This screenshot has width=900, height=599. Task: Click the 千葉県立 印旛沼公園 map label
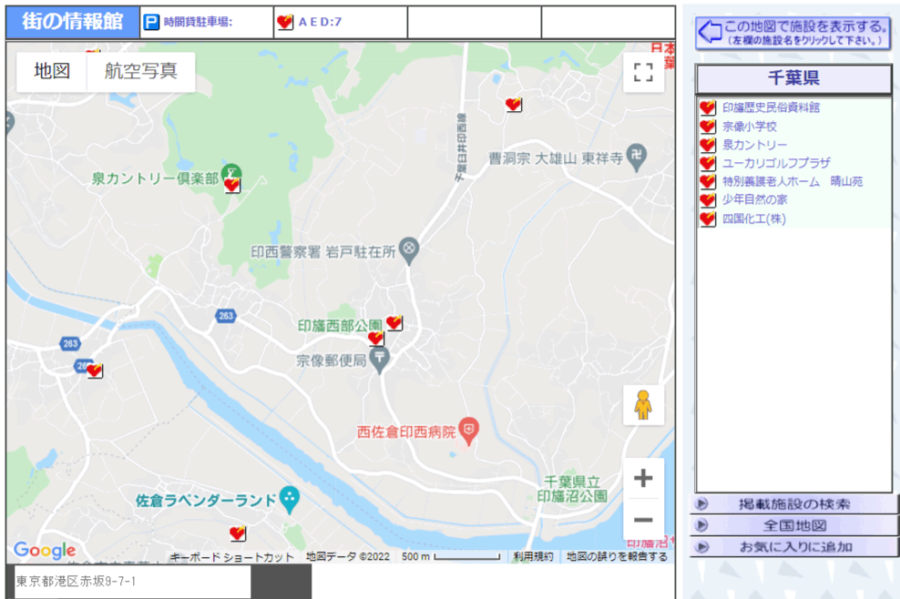pyautogui.click(x=572, y=489)
